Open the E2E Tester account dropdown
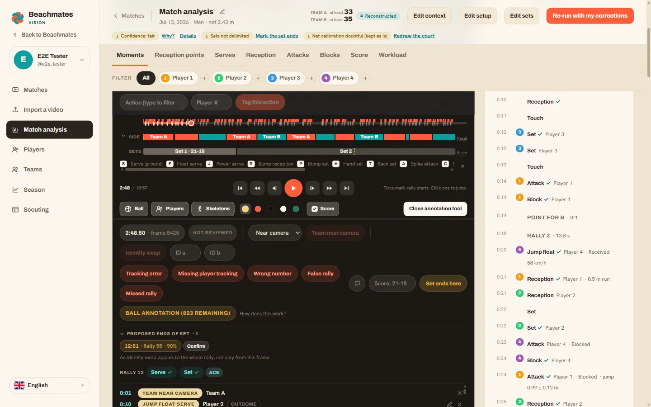Screen dimensions: 651x407 pyautogui.click(x=49, y=60)
